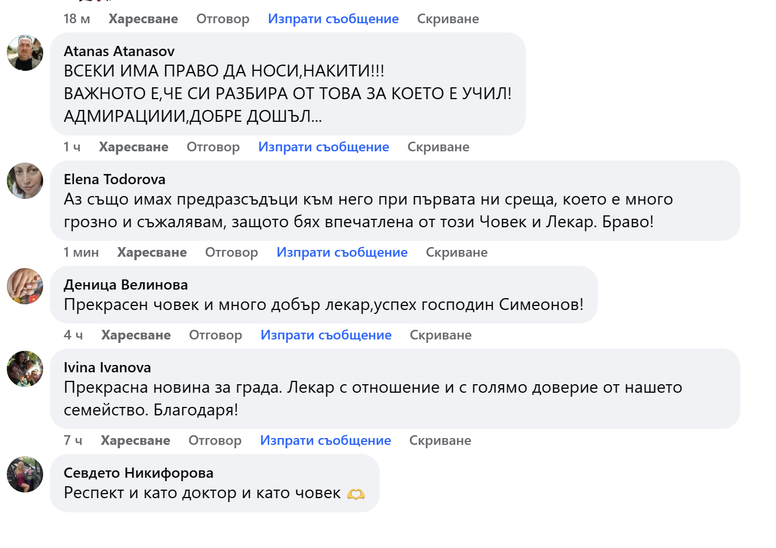
Task: Click Скриване below Ivina Ivanova's comment
Action: point(440,440)
